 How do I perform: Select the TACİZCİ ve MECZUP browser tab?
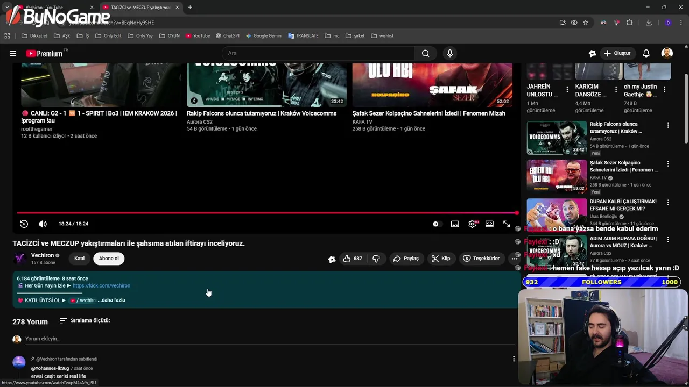coord(141,8)
